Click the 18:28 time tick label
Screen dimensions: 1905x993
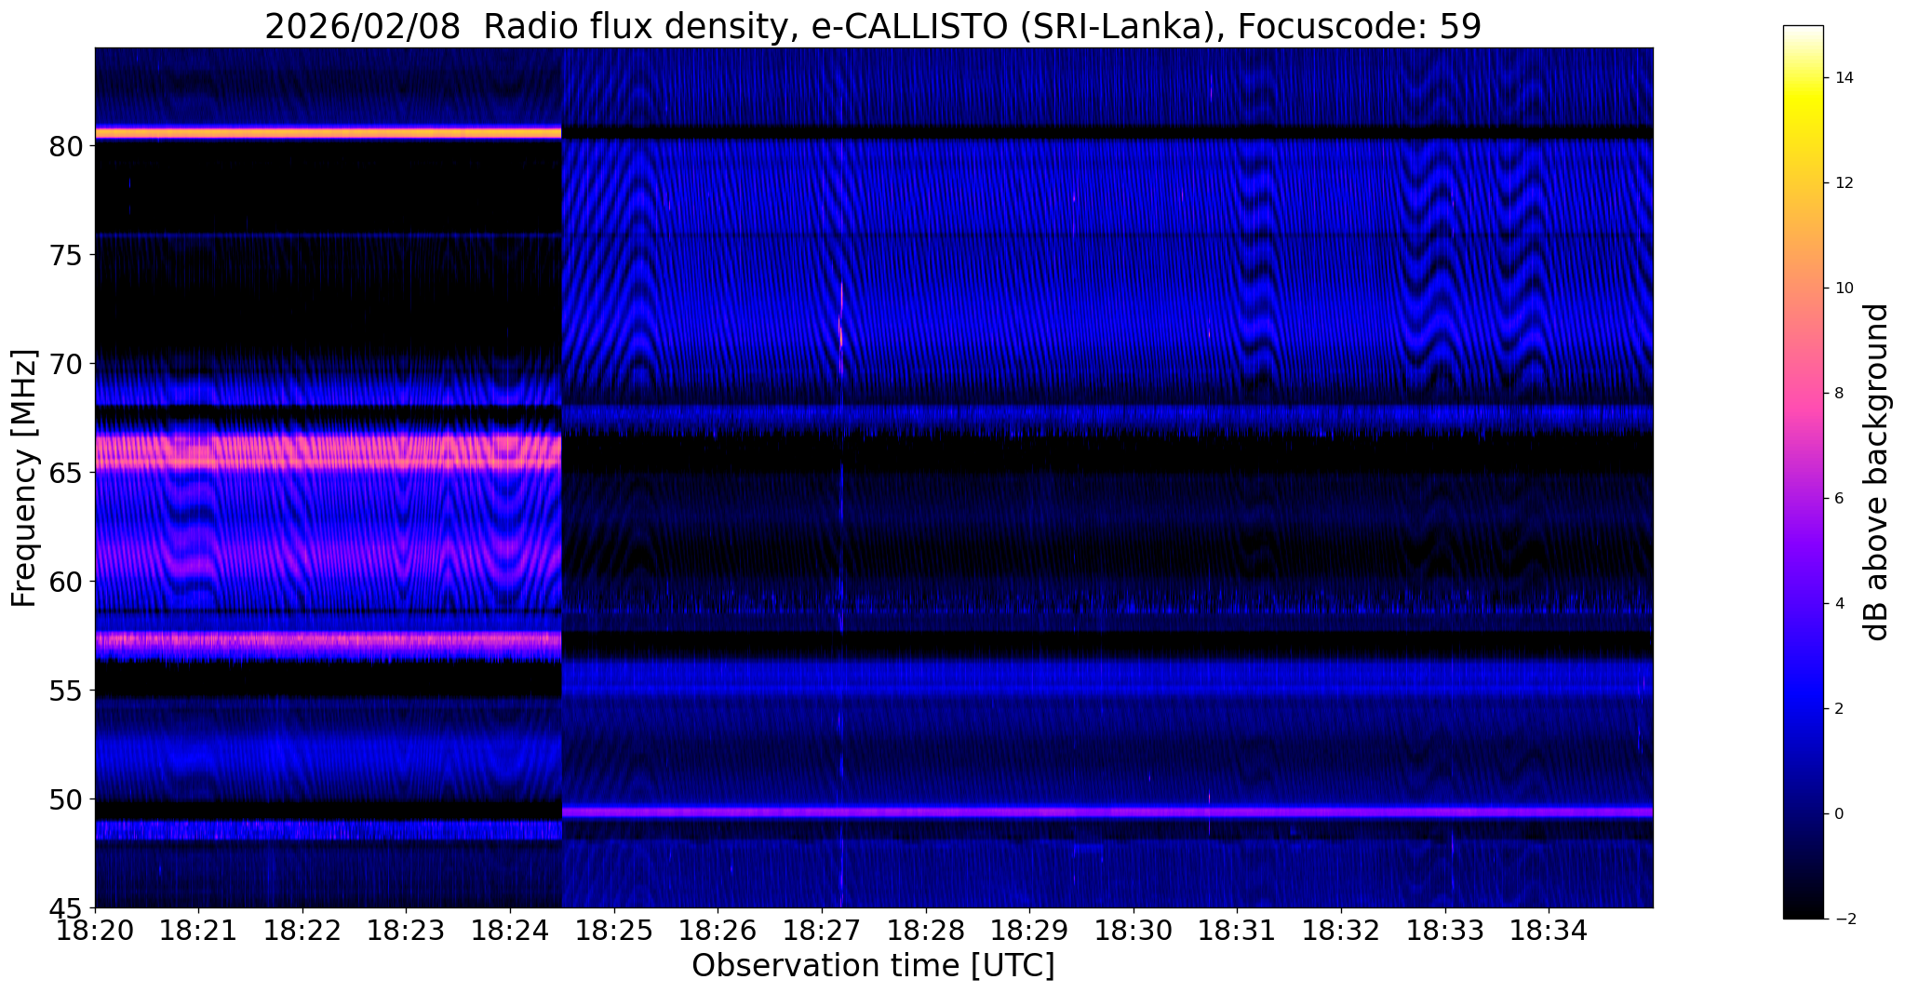coord(926,932)
